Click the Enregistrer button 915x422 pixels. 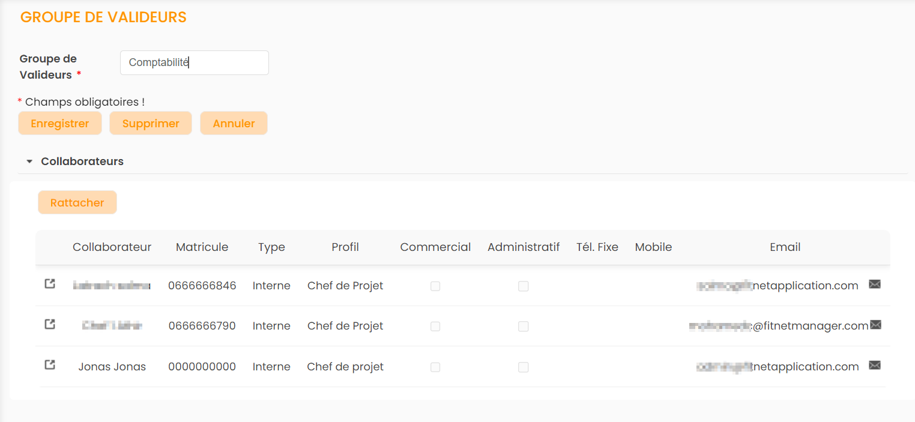coord(60,123)
